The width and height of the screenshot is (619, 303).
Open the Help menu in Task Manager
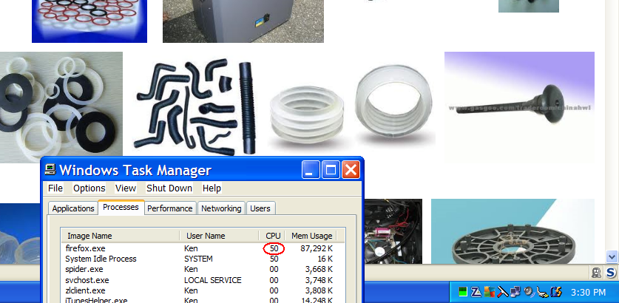click(x=212, y=188)
